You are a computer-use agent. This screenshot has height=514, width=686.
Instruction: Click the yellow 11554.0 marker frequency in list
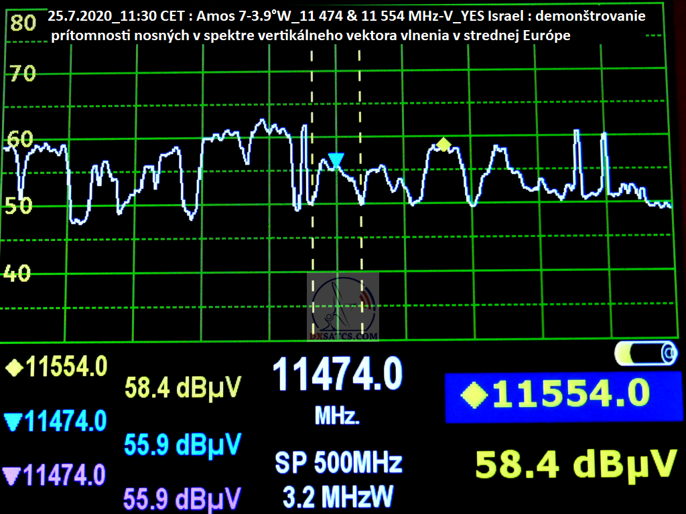[66, 366]
